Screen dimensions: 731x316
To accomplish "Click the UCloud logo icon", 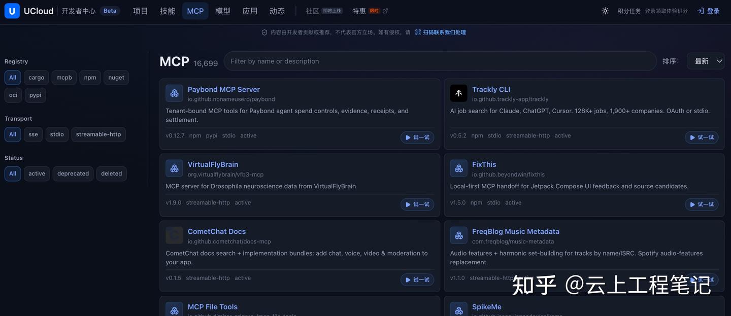I will pyautogui.click(x=12, y=11).
